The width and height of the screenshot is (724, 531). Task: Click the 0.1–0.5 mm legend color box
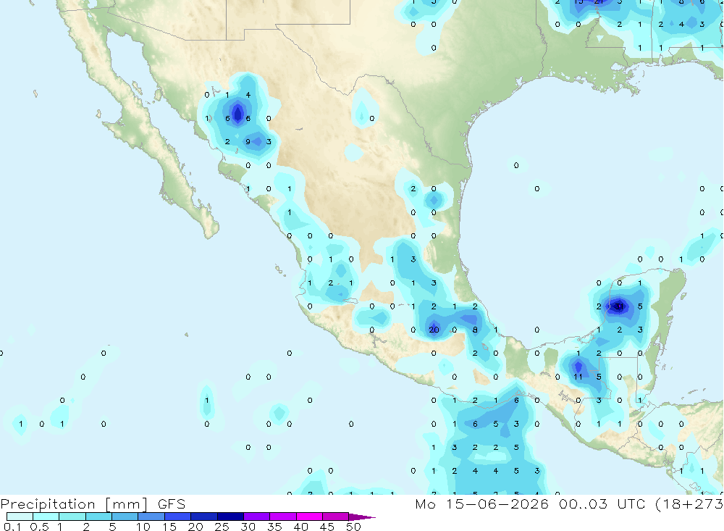tap(20, 517)
